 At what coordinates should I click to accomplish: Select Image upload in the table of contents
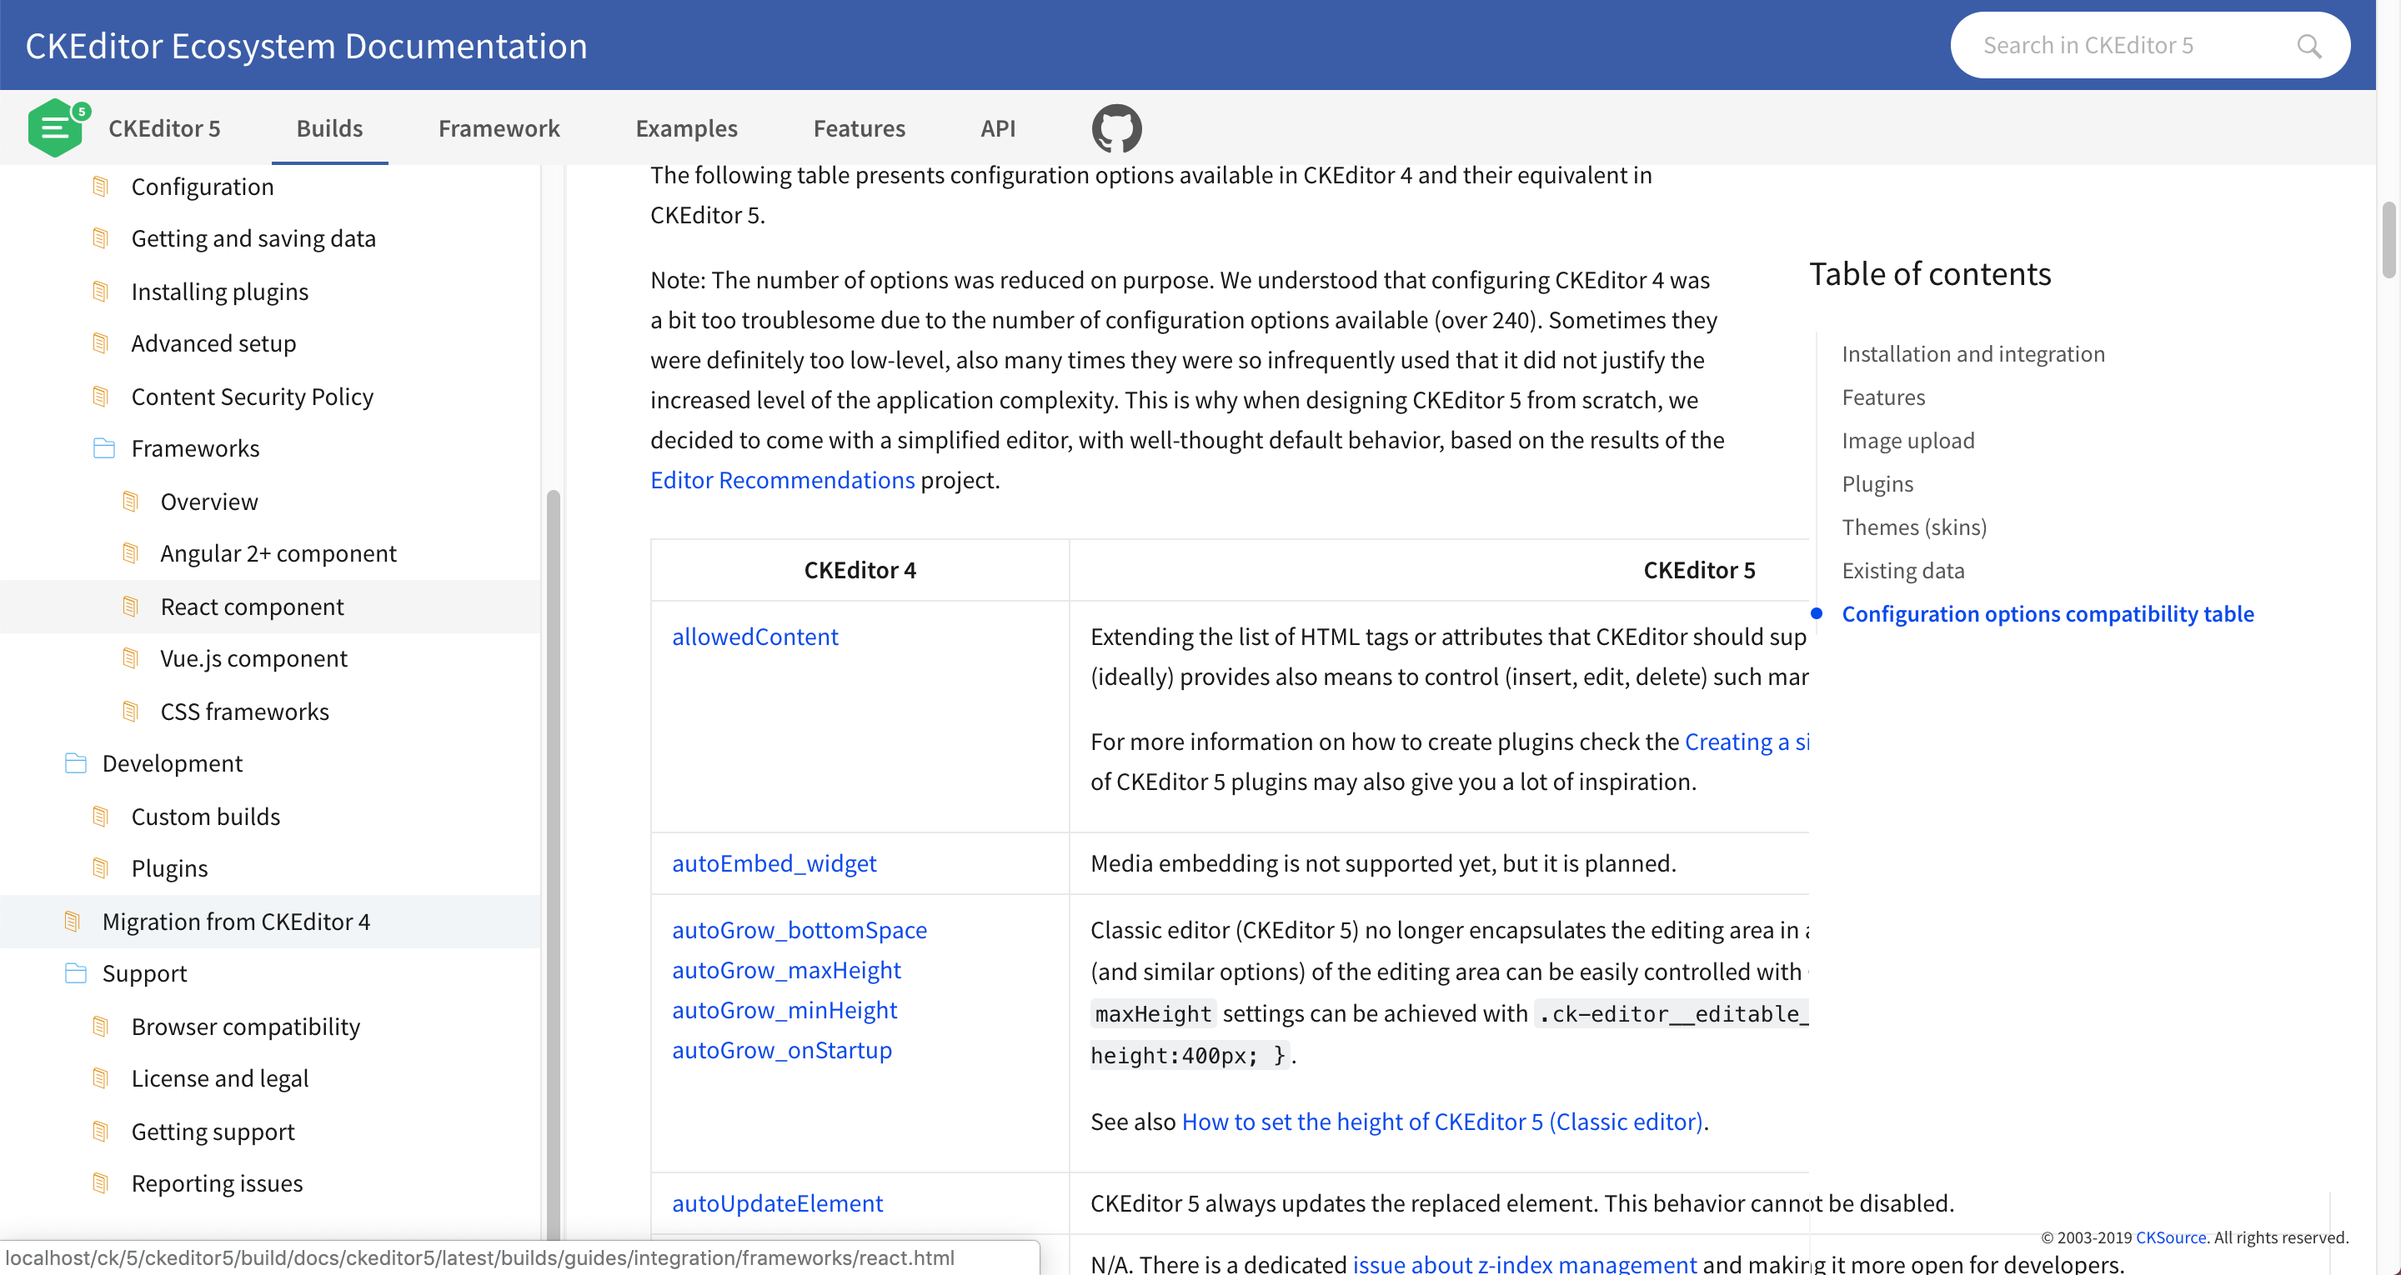1908,440
